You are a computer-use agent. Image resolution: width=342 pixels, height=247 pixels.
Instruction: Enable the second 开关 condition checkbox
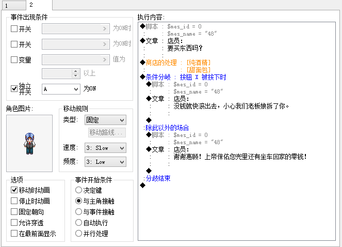click(x=14, y=44)
